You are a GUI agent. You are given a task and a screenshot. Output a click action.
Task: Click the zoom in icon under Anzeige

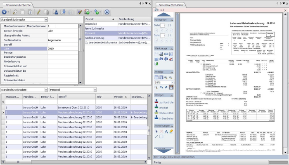tap(166, 78)
